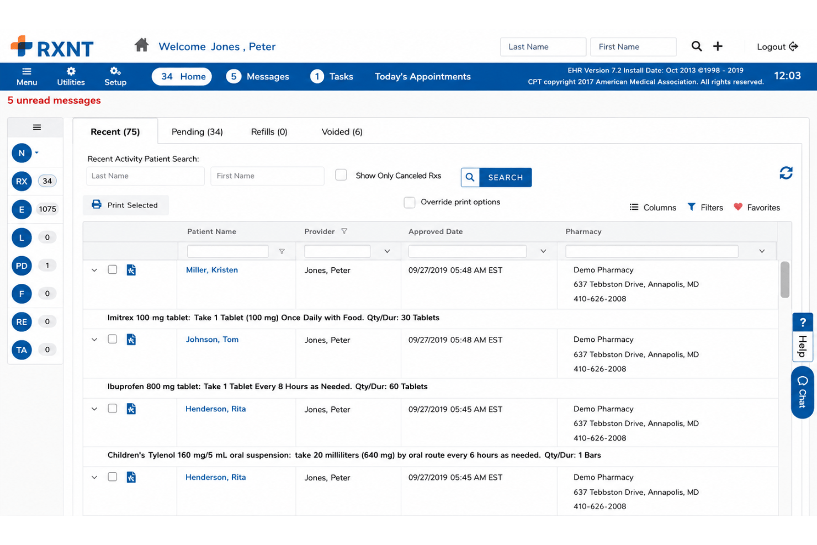This screenshot has height=545, width=817.
Task: Check the Miller, Kristen row checkbox
Action: 113,269
